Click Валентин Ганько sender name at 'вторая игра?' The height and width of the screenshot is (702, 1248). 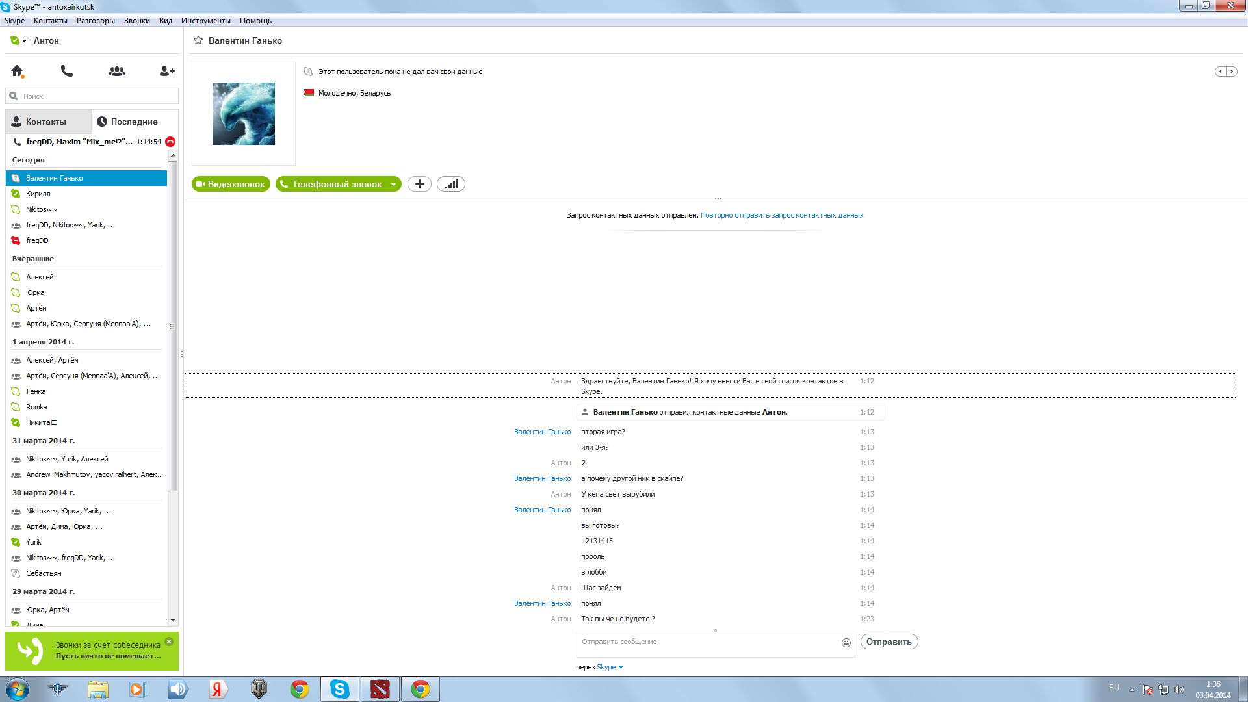pyautogui.click(x=542, y=432)
